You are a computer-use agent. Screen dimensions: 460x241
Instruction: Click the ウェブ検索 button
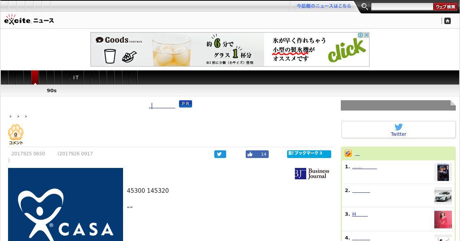pos(445,7)
